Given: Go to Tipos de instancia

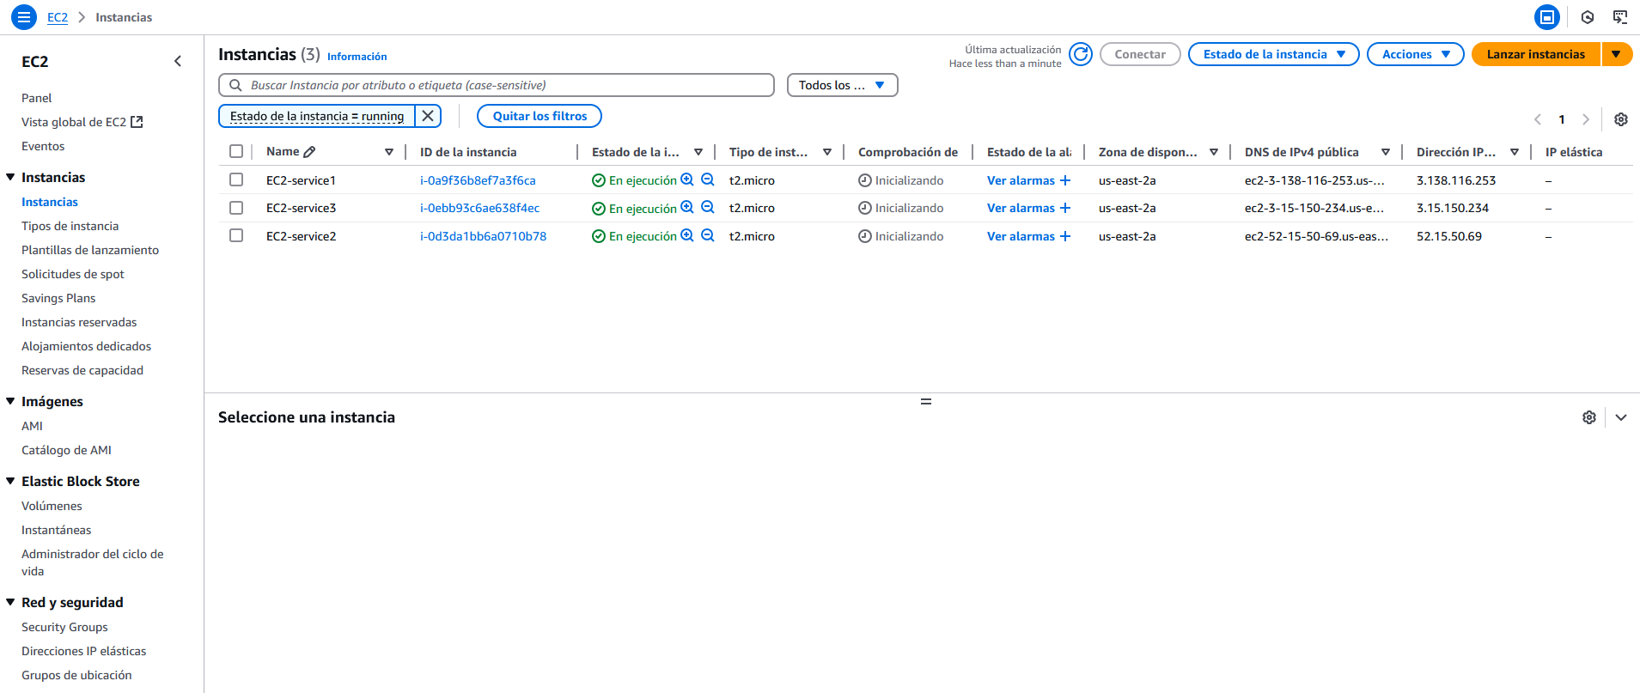Looking at the screenshot, I should 70,226.
